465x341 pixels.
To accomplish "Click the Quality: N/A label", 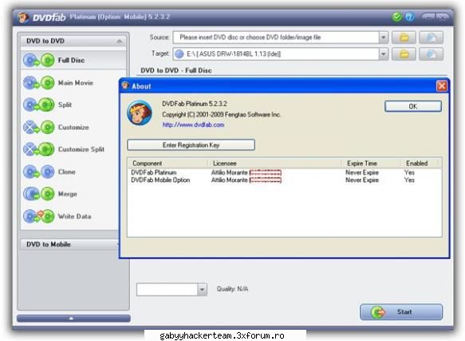I will pyautogui.click(x=233, y=289).
